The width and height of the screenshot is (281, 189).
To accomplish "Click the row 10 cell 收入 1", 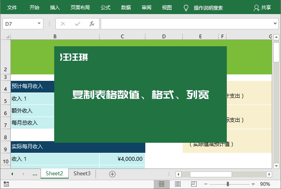I will (x=55, y=159).
